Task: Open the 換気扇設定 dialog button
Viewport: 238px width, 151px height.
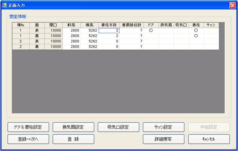Action: pos(73,127)
